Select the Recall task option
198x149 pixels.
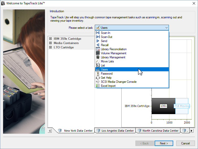pos(132,45)
